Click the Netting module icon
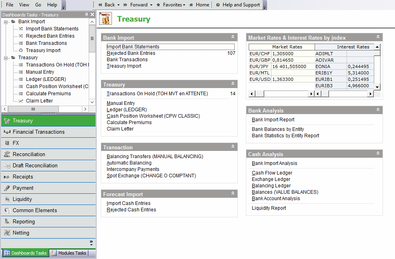 [7, 233]
